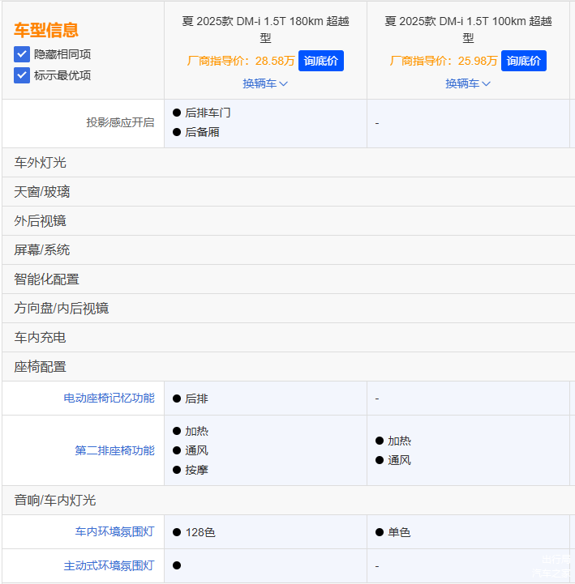Click 询底价 for the 180km model
Viewport: 575px width, 584px height.
(x=321, y=61)
